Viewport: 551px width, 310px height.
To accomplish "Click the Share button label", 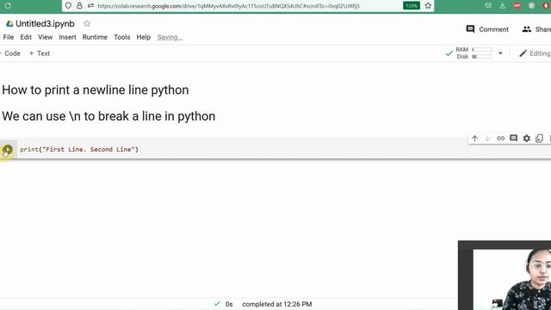I will (x=543, y=29).
